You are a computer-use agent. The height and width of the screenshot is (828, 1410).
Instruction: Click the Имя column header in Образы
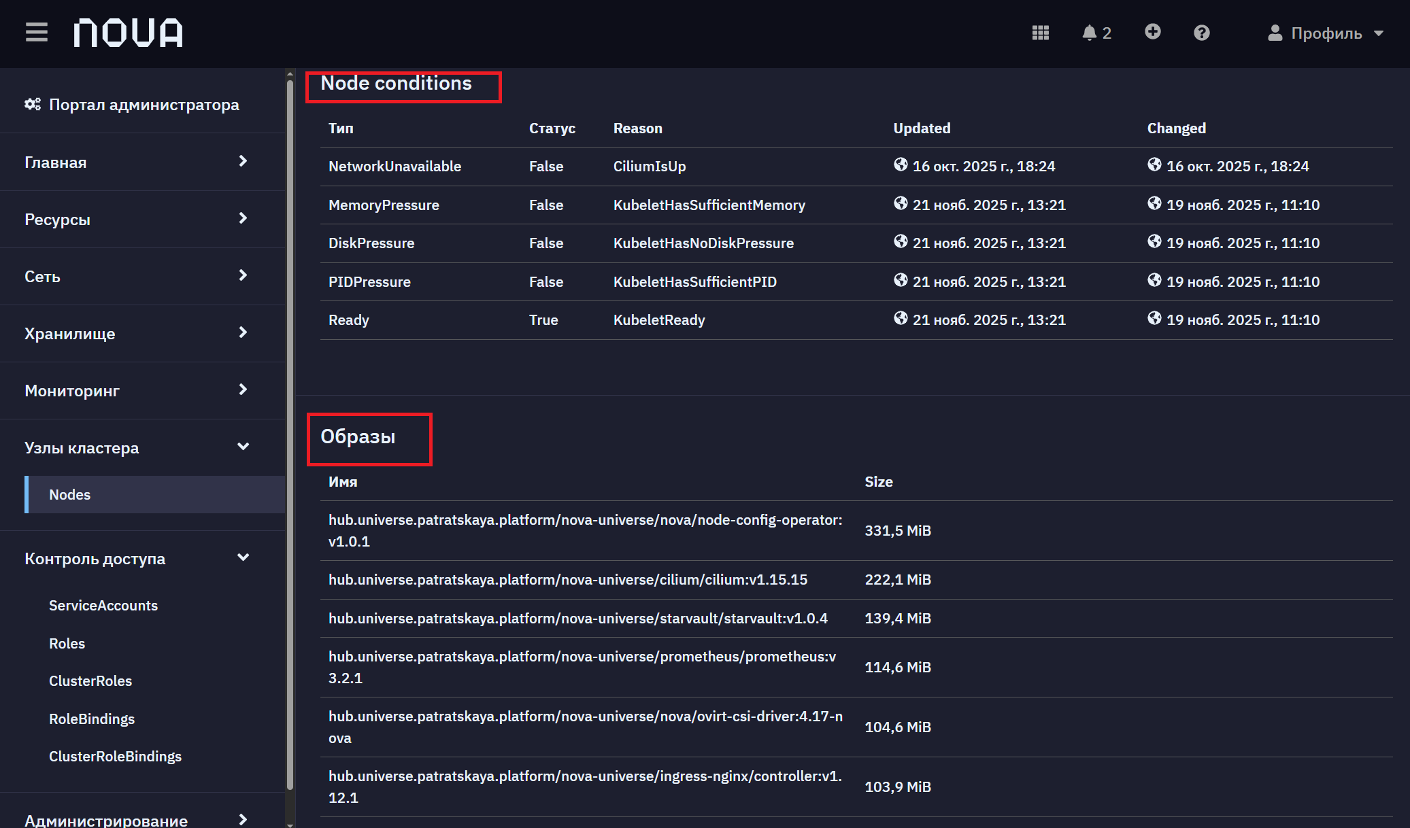tap(343, 481)
